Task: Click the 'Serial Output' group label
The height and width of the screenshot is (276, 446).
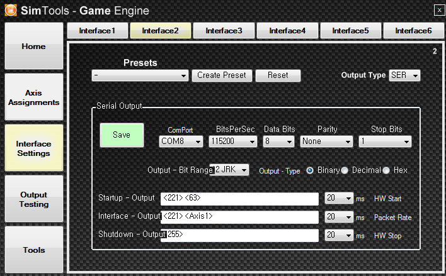Action: point(119,106)
